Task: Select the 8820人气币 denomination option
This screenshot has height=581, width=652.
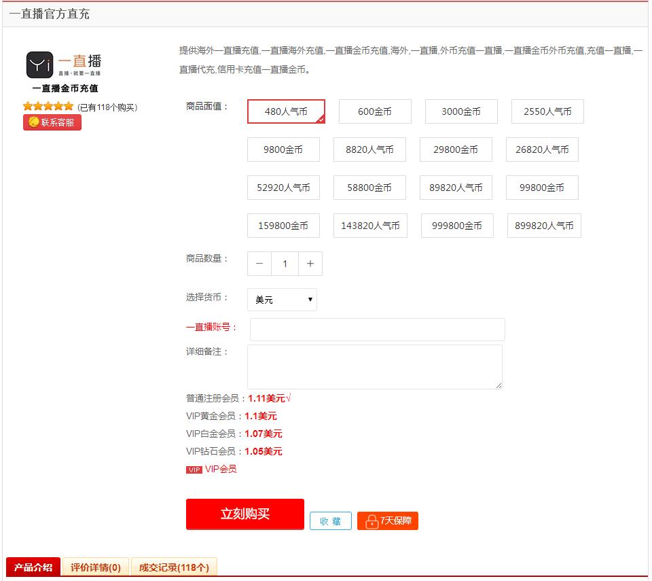Action: [x=369, y=149]
